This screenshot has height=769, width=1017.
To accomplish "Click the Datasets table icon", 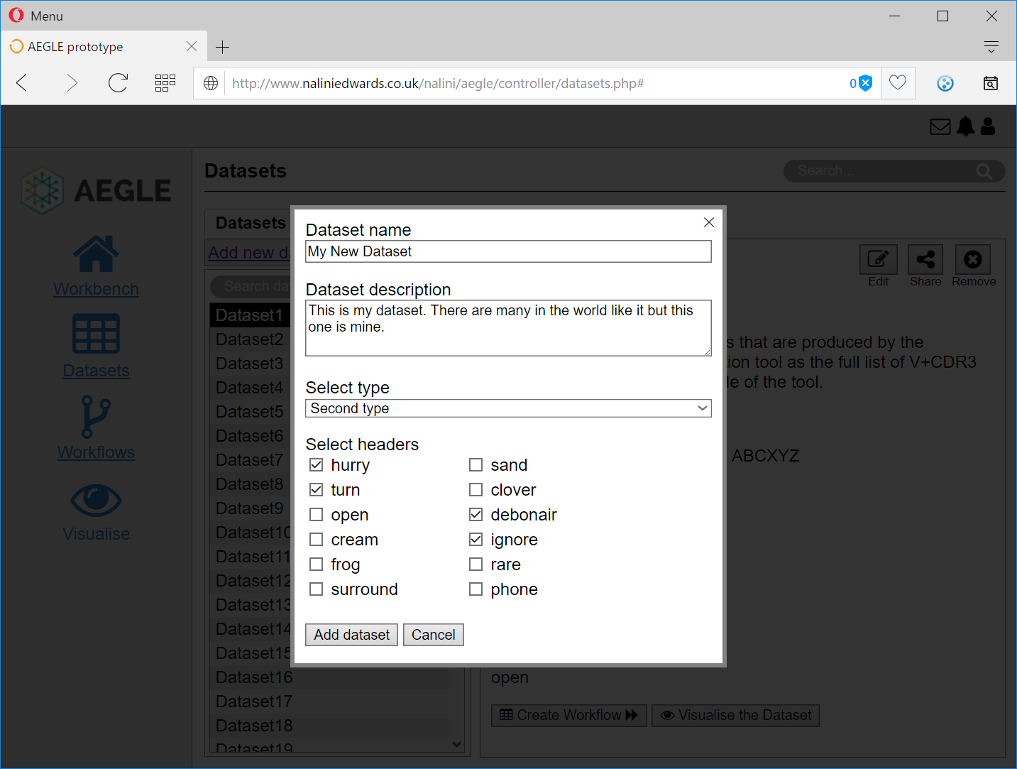I will [x=96, y=334].
